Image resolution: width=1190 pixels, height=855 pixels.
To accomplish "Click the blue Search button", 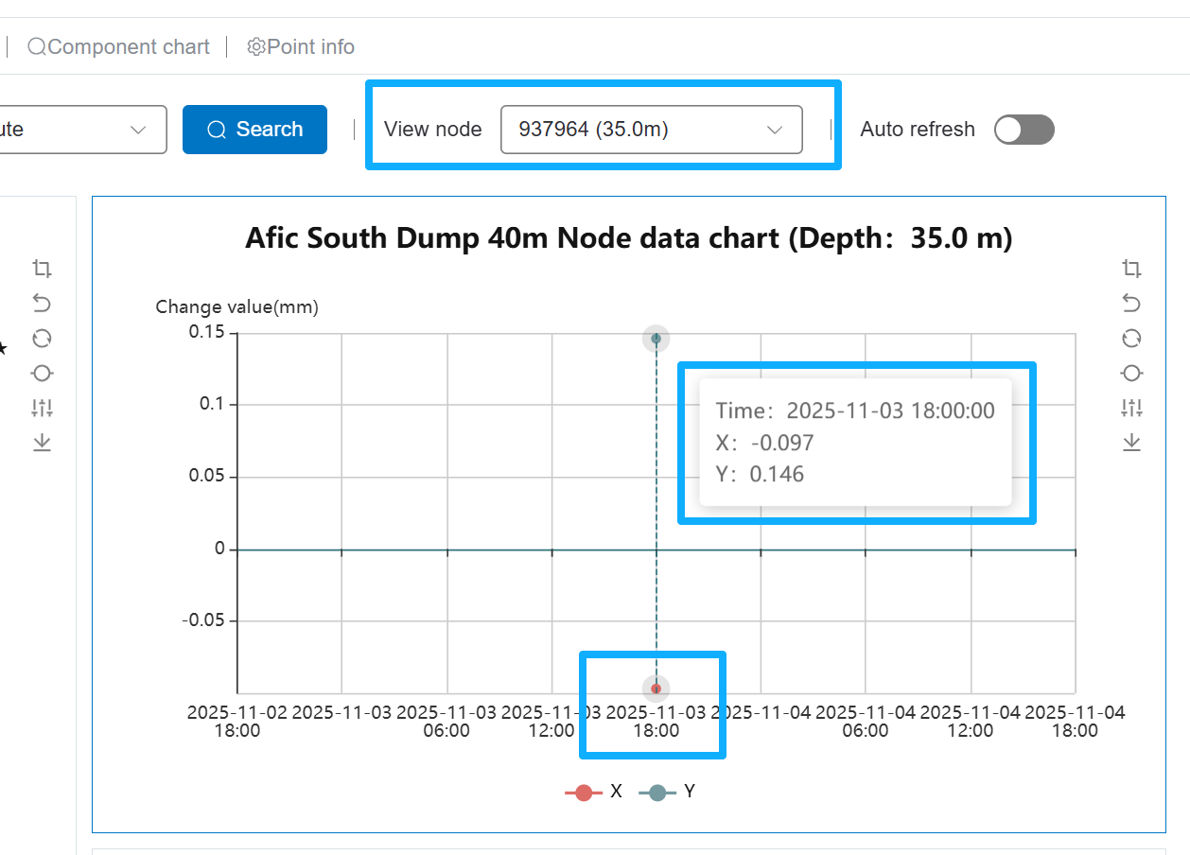I will point(254,130).
